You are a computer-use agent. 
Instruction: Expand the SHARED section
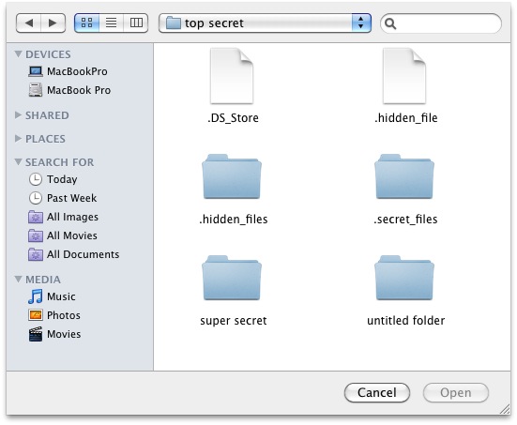(18, 115)
